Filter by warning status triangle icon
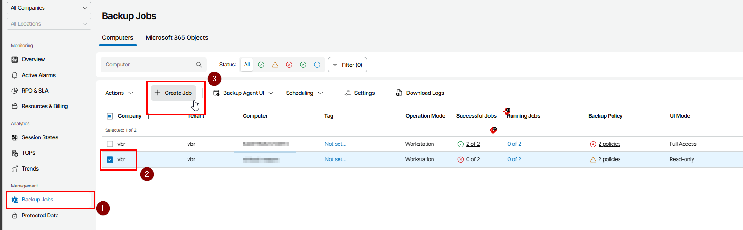This screenshot has height=230, width=743. [275, 65]
